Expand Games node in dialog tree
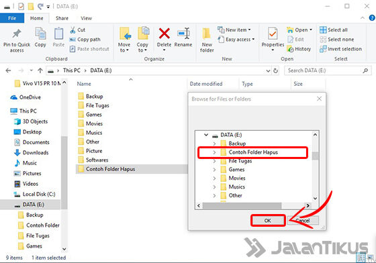 [x=214, y=170]
